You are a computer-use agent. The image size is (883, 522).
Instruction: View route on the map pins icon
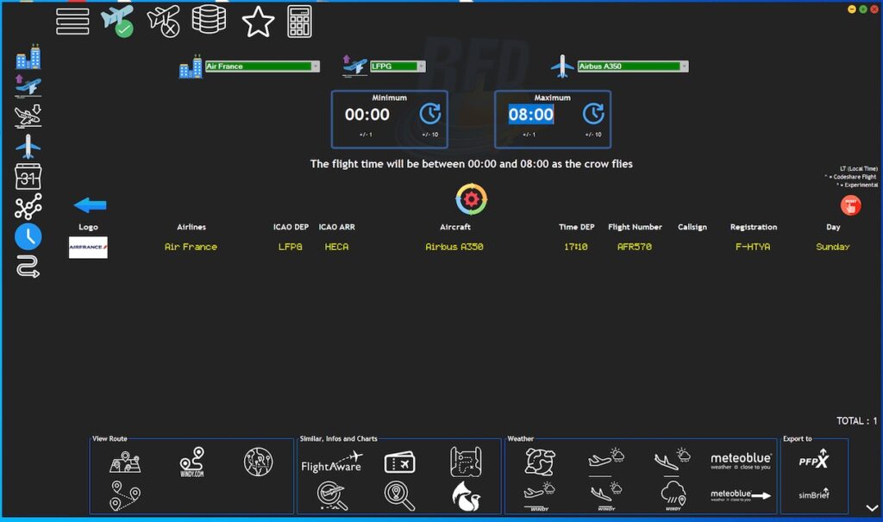125,462
